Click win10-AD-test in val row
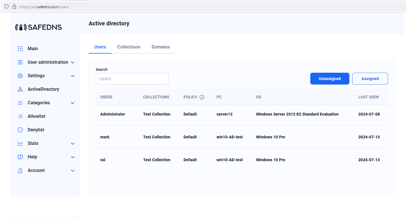The image size is (406, 217). coord(229,160)
